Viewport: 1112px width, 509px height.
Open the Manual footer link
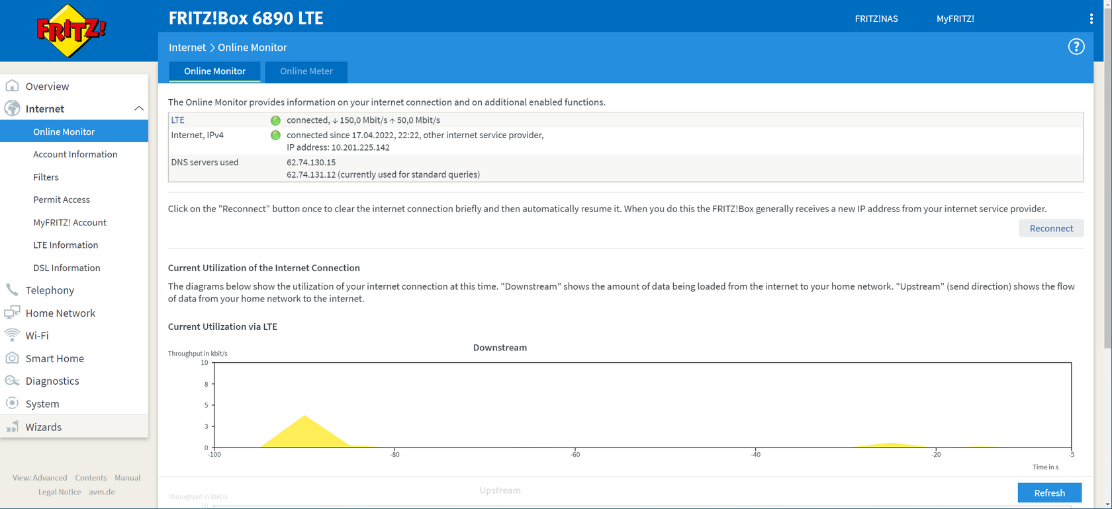[x=128, y=477]
